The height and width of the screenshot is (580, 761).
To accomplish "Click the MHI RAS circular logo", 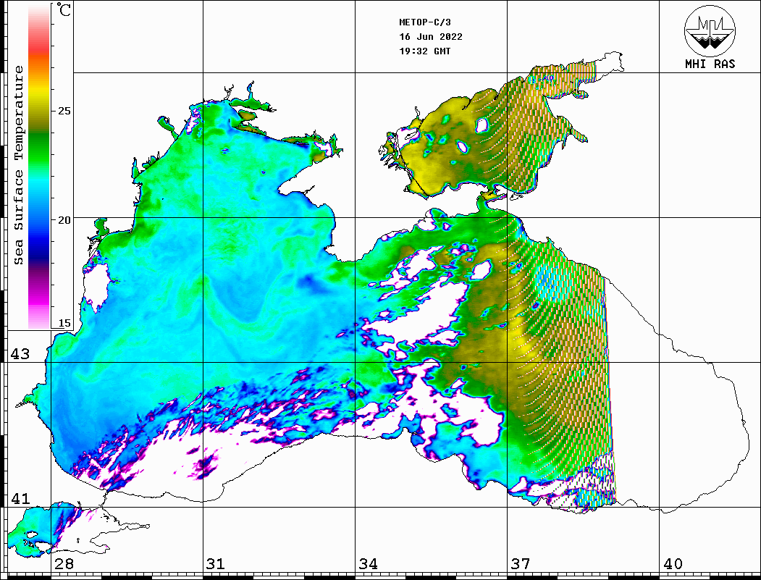I will click(710, 30).
